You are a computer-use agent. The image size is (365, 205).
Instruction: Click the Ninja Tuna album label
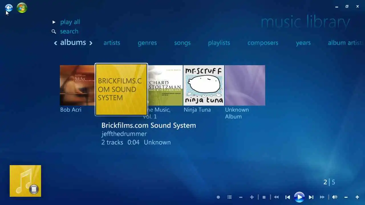pos(197,110)
